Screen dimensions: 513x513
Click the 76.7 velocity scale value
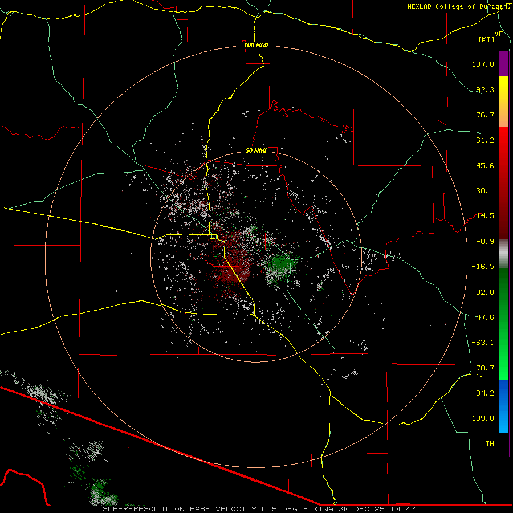tap(485, 115)
